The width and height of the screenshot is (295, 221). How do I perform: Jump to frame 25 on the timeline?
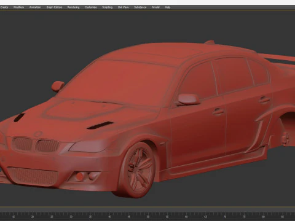[x=52, y=217]
